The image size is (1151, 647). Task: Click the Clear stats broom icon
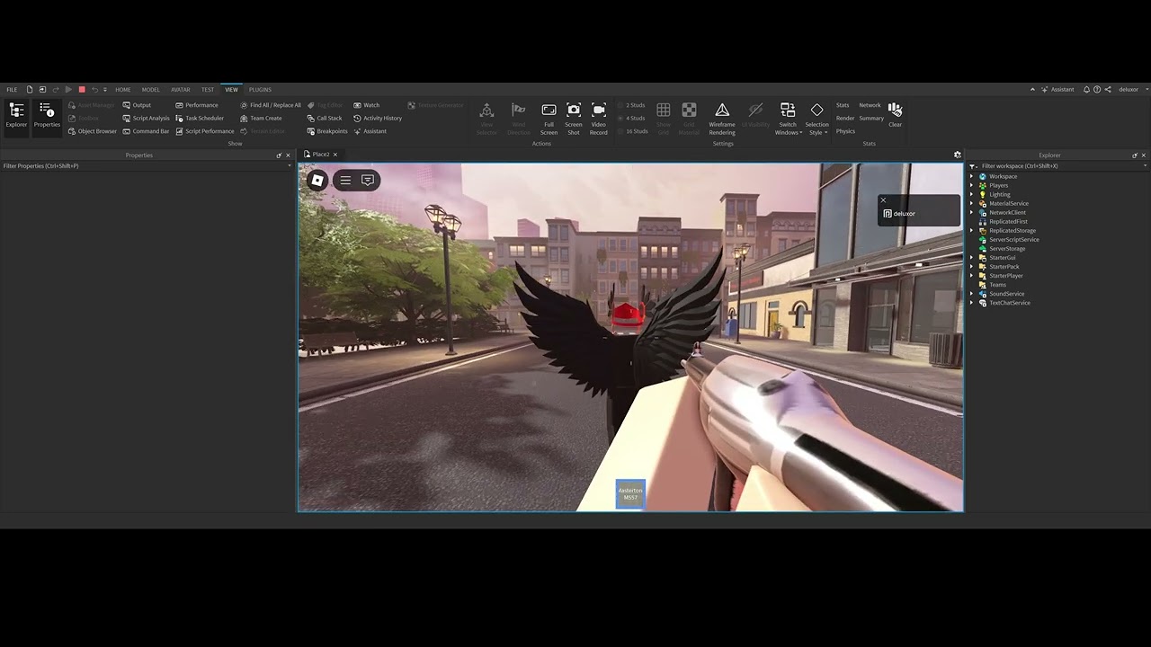(x=895, y=111)
